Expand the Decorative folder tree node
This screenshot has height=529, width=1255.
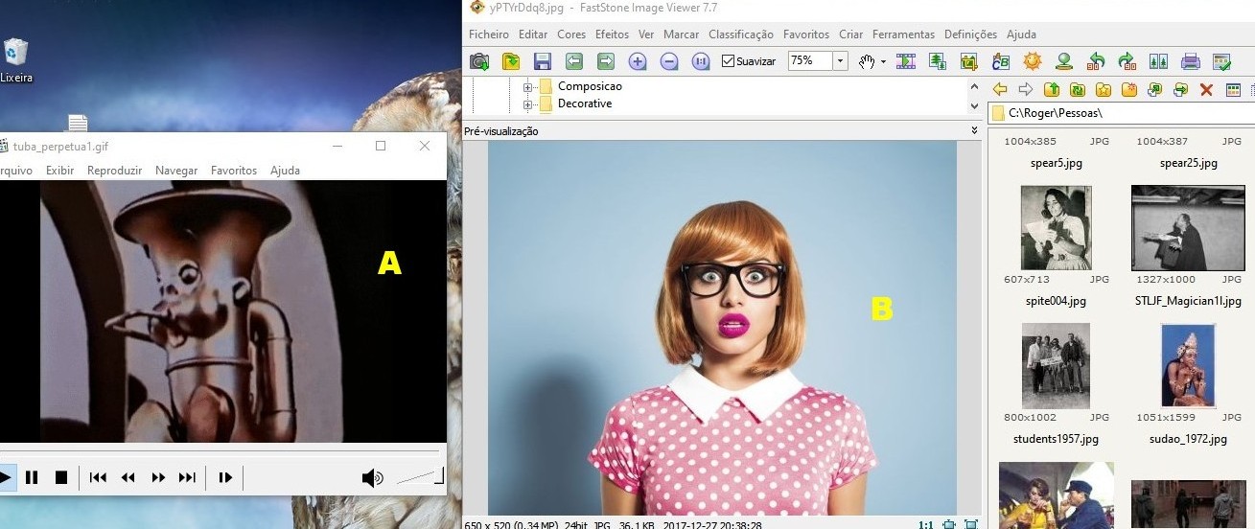pos(527,103)
